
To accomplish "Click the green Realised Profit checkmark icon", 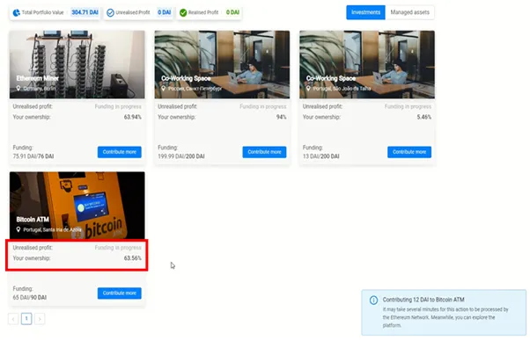I will click(x=183, y=13).
